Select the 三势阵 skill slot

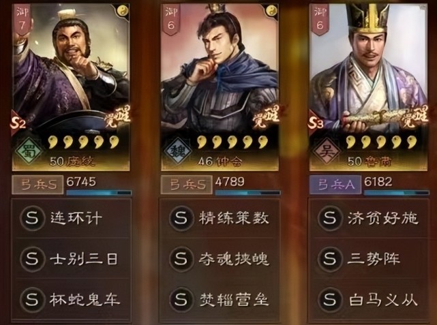point(369,259)
